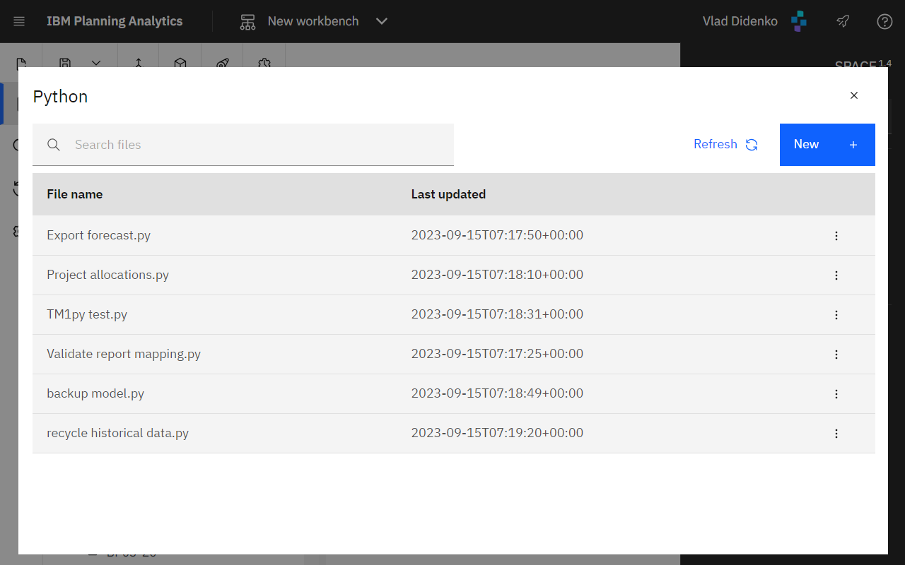Click the Refresh link
Image resolution: width=905 pixels, height=565 pixels.
(716, 144)
